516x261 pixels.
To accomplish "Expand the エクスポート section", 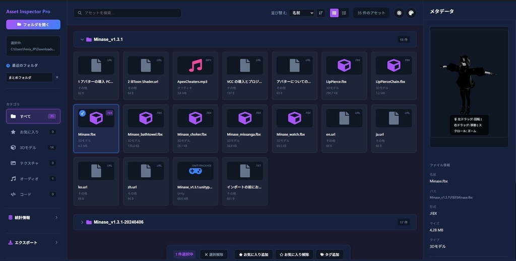I will pos(33,242).
